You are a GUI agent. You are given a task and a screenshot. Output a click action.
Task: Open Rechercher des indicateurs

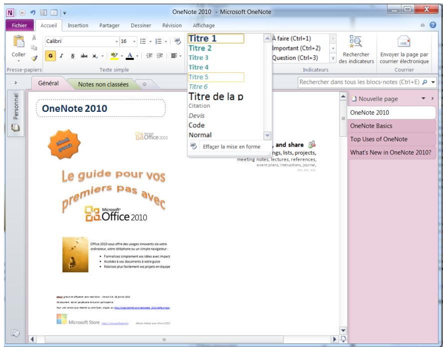(x=356, y=49)
